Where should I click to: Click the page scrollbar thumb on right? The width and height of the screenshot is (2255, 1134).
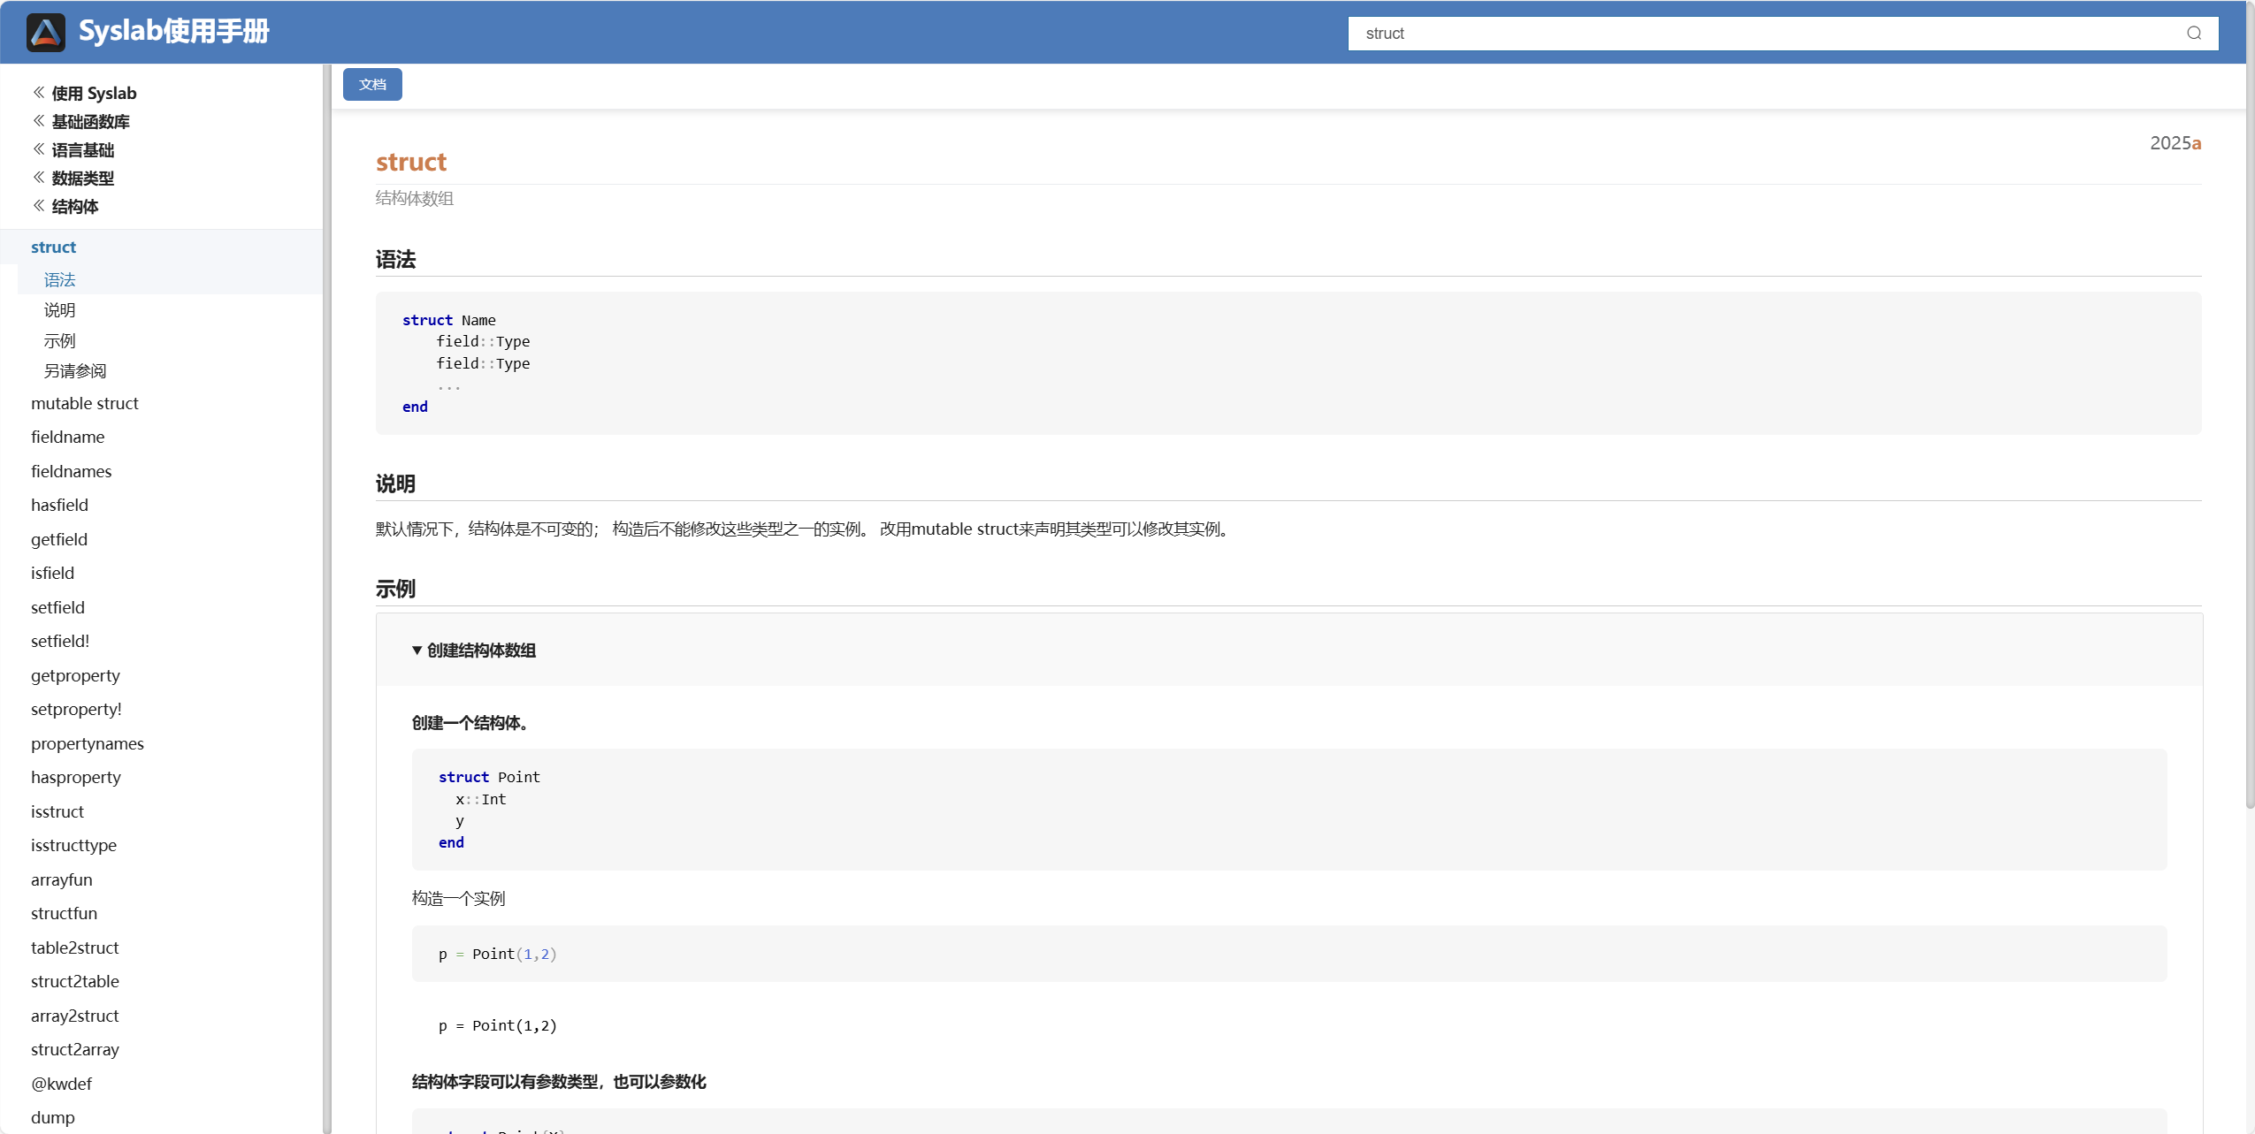2251,407
